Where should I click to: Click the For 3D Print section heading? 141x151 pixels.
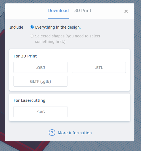tap(25, 56)
